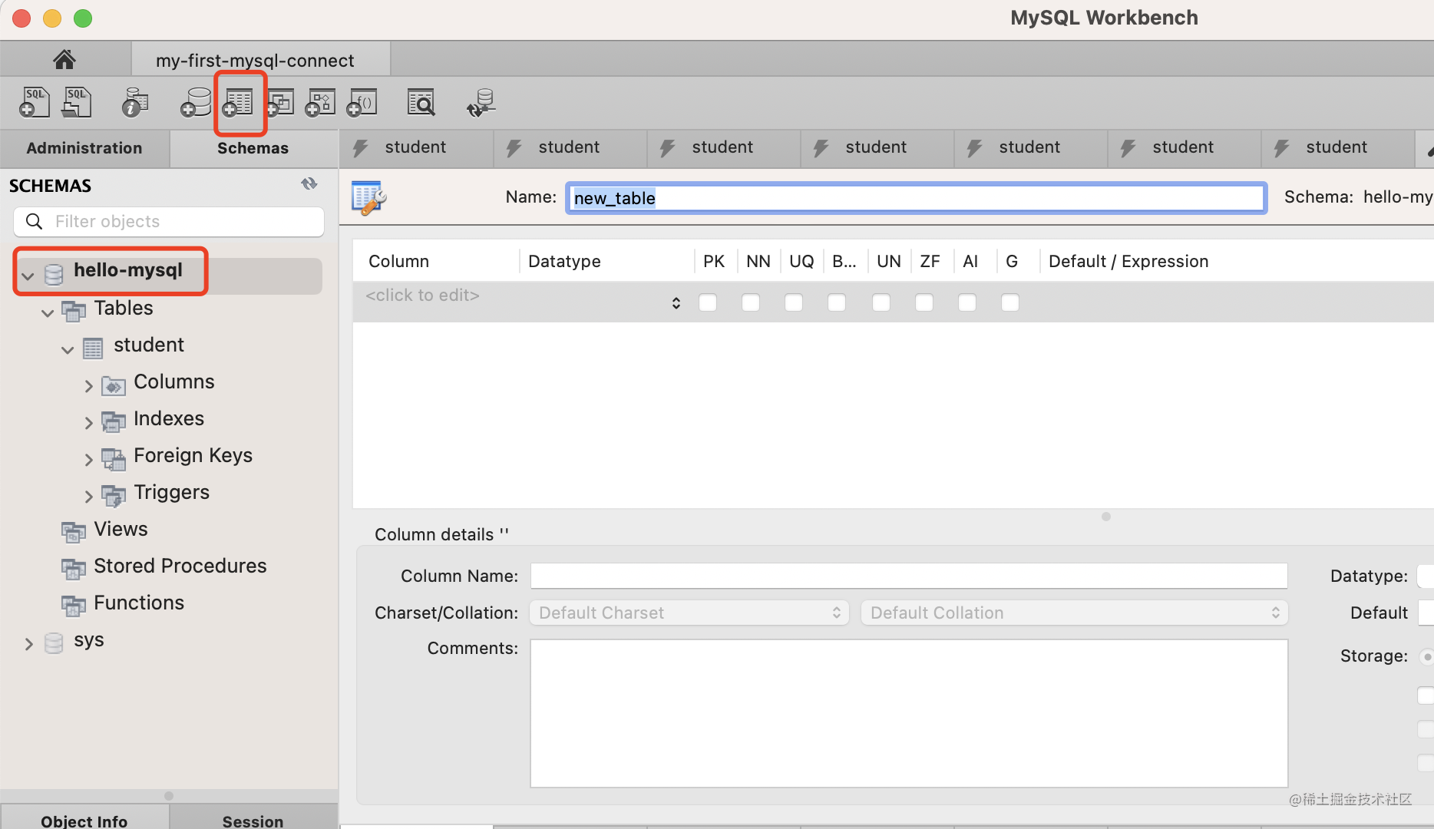Viewport: 1434px width, 829px height.
Task: Select the student table icon in tree
Action: [93, 348]
